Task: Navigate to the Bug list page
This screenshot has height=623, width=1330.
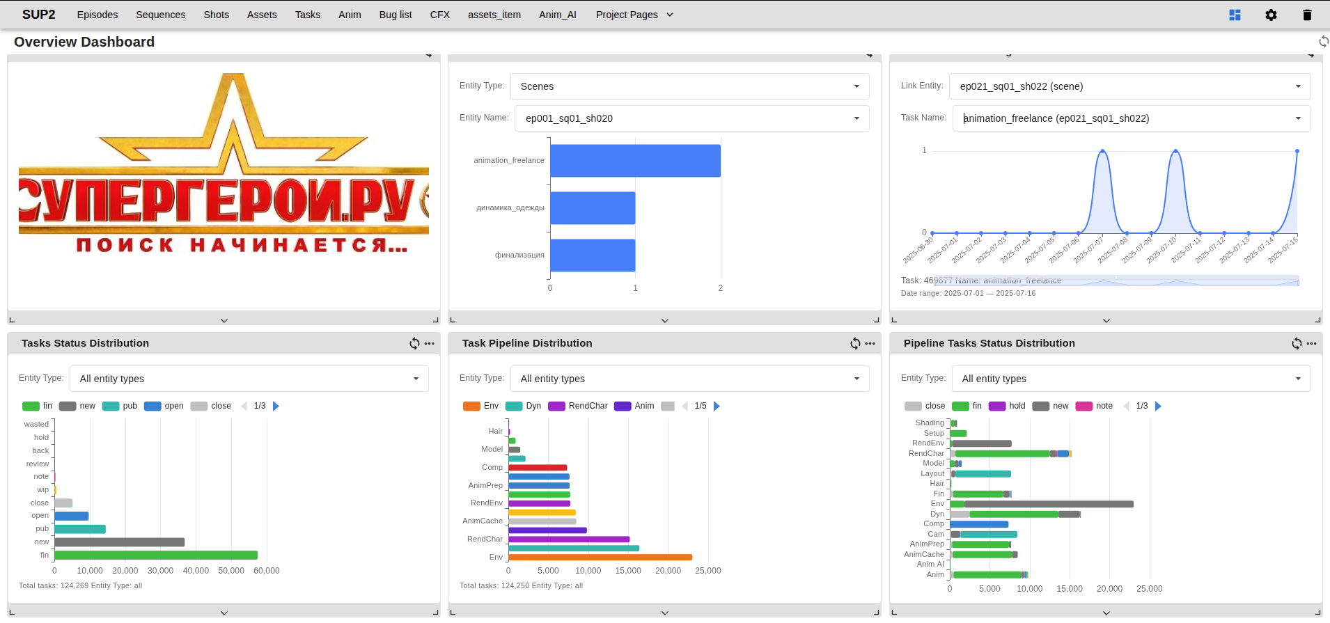Action: click(x=396, y=15)
